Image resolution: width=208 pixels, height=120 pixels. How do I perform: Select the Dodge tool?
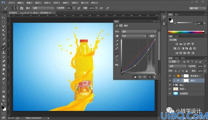coord(4,74)
